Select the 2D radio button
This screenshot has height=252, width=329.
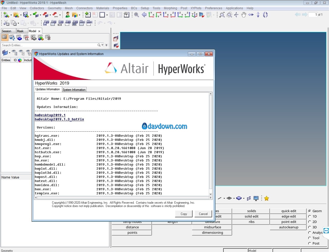[x=310, y=222]
